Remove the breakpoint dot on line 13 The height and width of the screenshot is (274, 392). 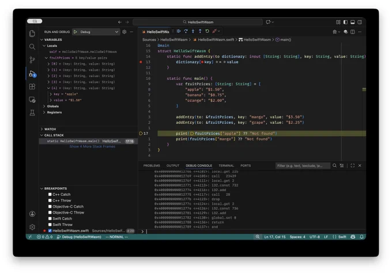coord(141,62)
